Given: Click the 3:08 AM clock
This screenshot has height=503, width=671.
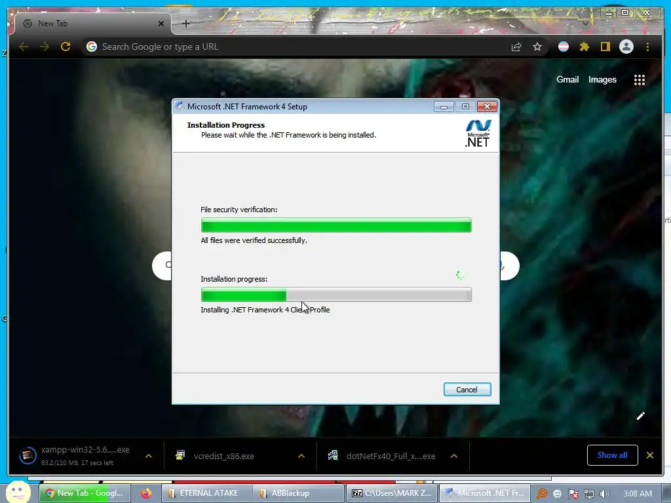Looking at the screenshot, I should [638, 494].
